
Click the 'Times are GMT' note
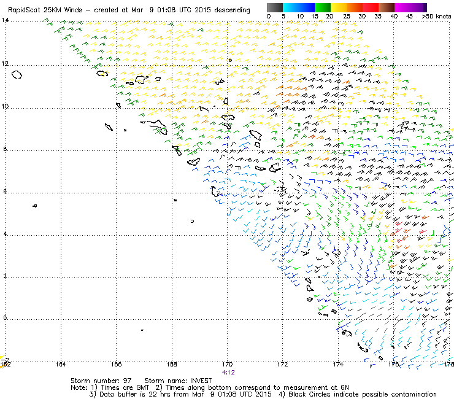click(125, 388)
